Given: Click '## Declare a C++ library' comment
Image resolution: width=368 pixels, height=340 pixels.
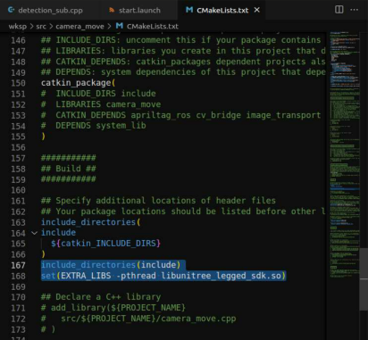Looking at the screenshot, I should click(x=101, y=297).
